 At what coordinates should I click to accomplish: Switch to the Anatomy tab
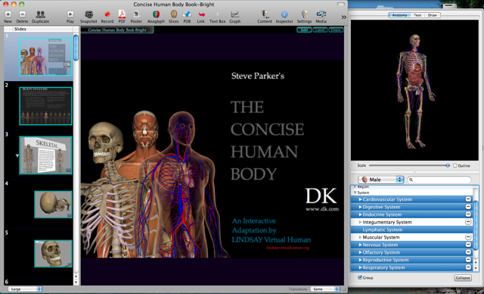399,15
